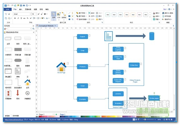The height and width of the screenshot is (125, 180).
Task: Undo the last action
Action: tap(8, 5)
